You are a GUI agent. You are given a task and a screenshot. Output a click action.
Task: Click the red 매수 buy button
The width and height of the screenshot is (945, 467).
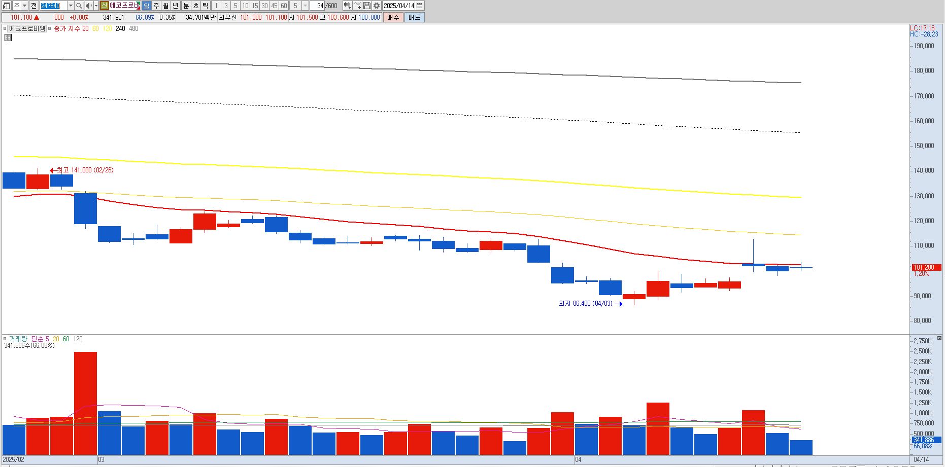pyautogui.click(x=393, y=17)
